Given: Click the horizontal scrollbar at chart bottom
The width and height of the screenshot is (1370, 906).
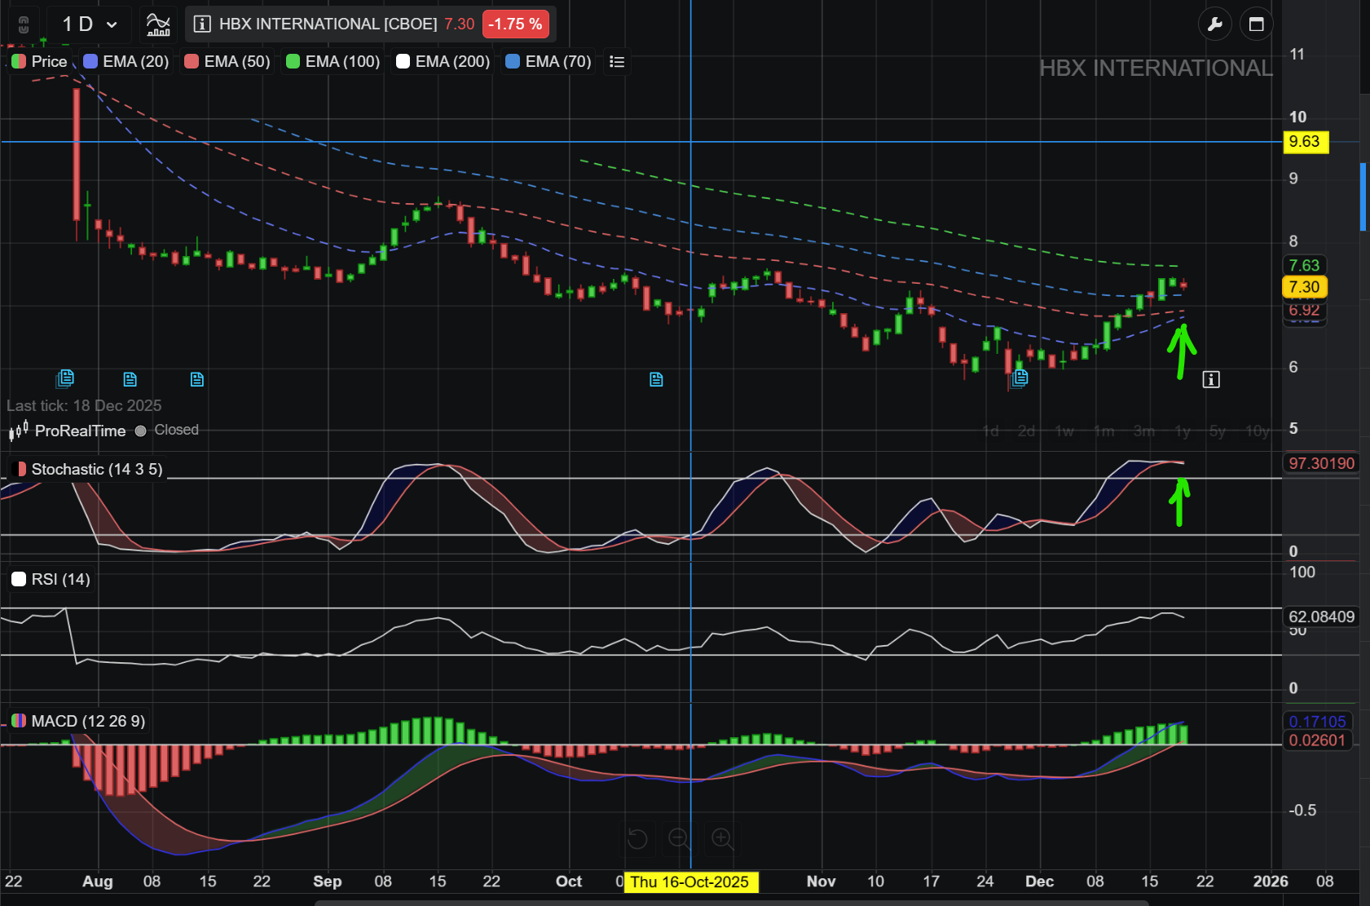Looking at the screenshot, I should tap(730, 903).
